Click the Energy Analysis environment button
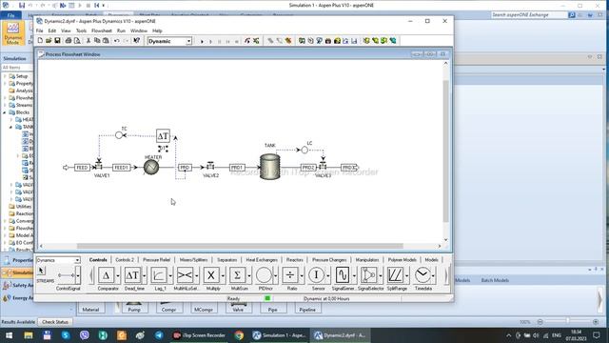609x343 pixels. tap(17, 298)
